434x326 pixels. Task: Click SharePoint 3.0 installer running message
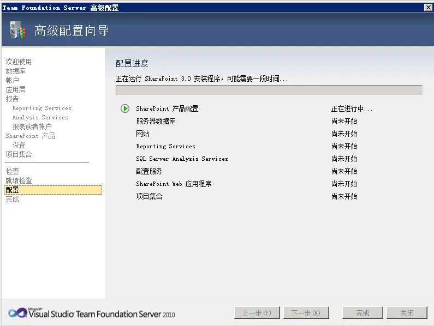point(202,79)
